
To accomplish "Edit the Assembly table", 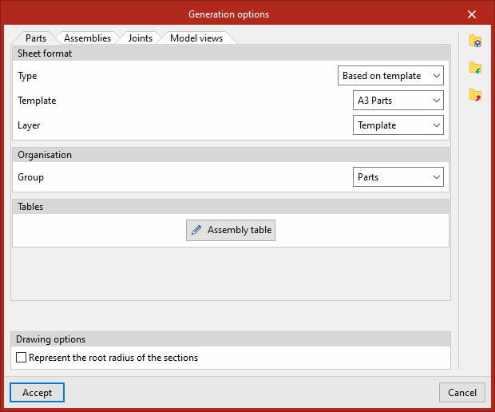I will click(x=231, y=230).
